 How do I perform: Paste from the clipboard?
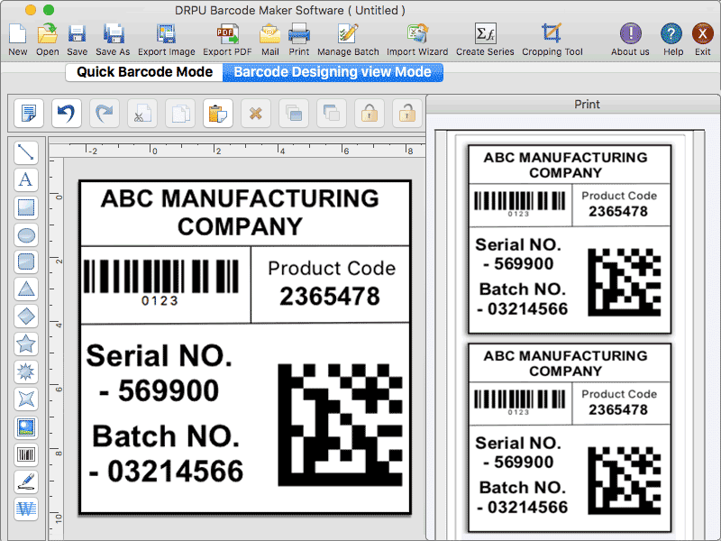click(x=216, y=113)
